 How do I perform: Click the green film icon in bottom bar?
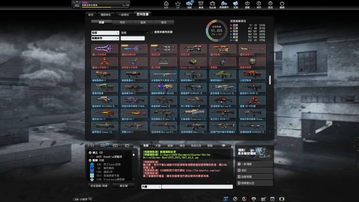282,199
